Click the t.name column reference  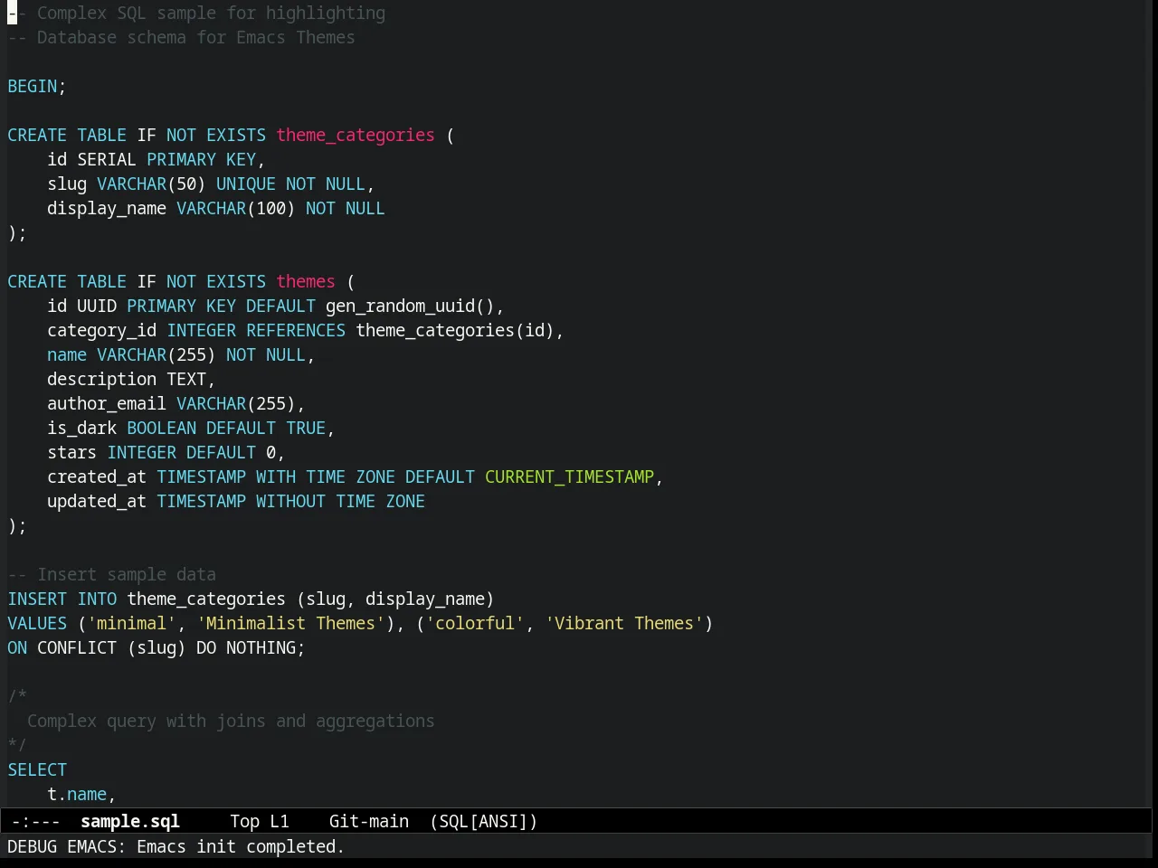(x=77, y=794)
